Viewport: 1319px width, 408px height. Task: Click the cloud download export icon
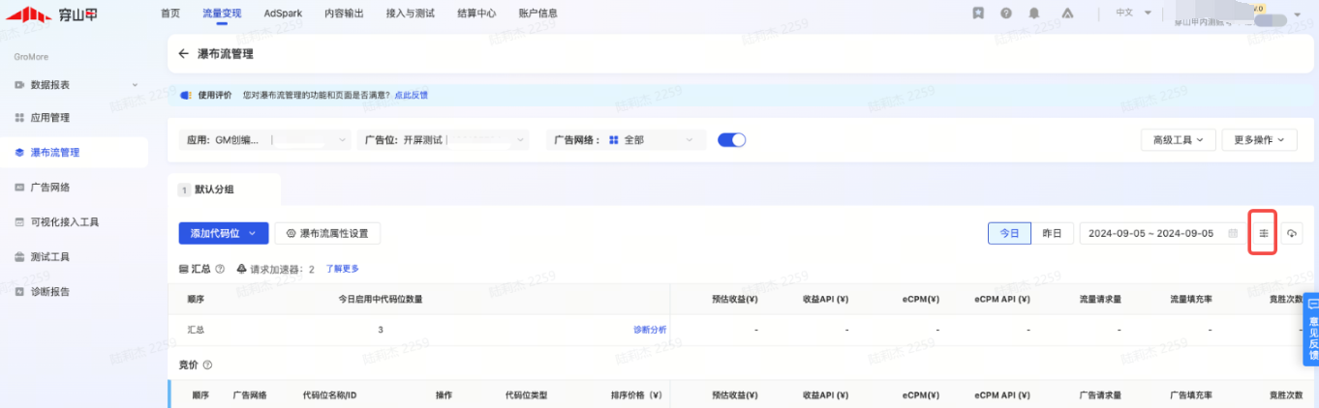click(x=1292, y=233)
